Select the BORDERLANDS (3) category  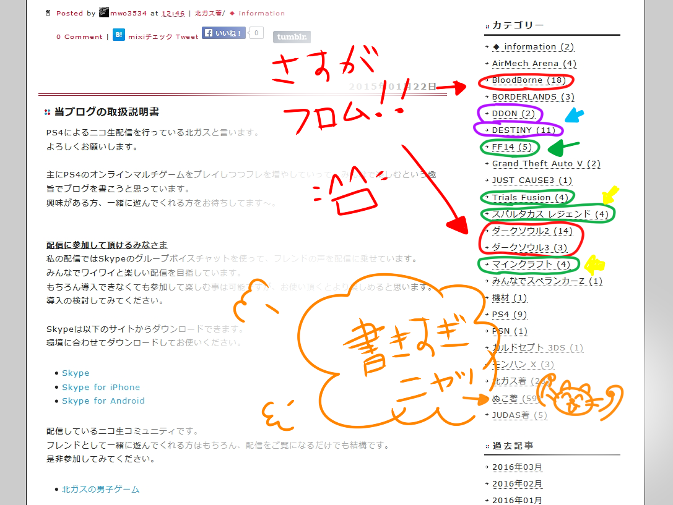point(533,97)
